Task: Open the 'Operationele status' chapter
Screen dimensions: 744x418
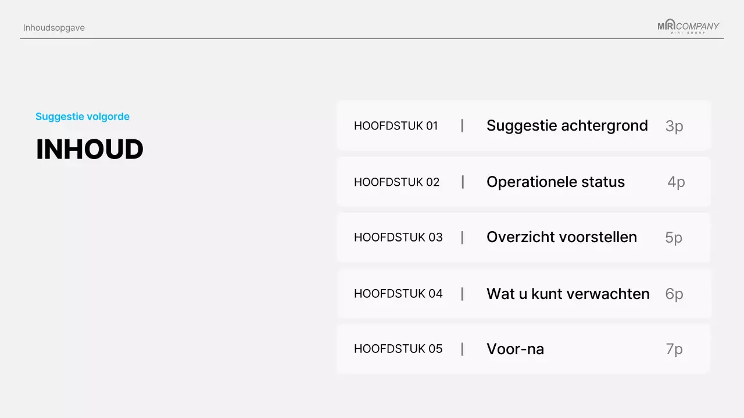Action: 555,182
